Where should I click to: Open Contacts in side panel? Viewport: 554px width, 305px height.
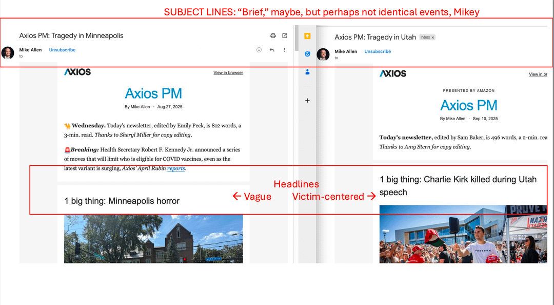click(x=307, y=72)
